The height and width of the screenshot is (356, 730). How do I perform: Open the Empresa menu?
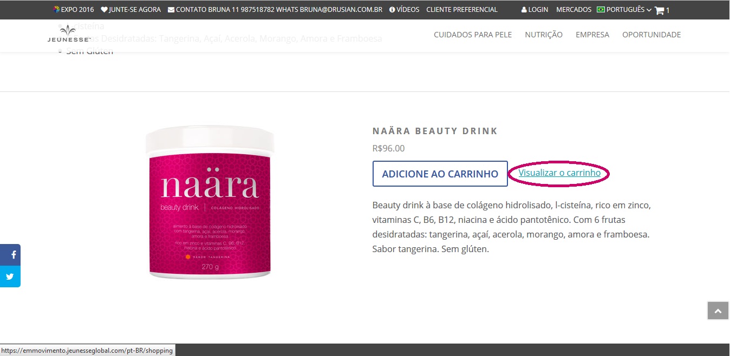coord(592,35)
